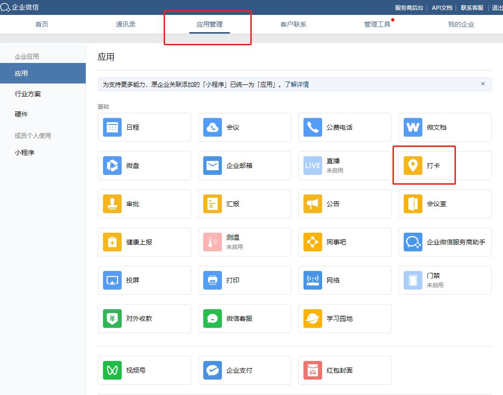Click the 未启用 status under 门禁
Screen dimensions: 503x395
[x=435, y=285]
